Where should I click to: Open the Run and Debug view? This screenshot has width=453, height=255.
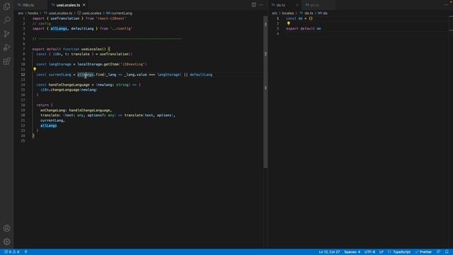point(6,47)
